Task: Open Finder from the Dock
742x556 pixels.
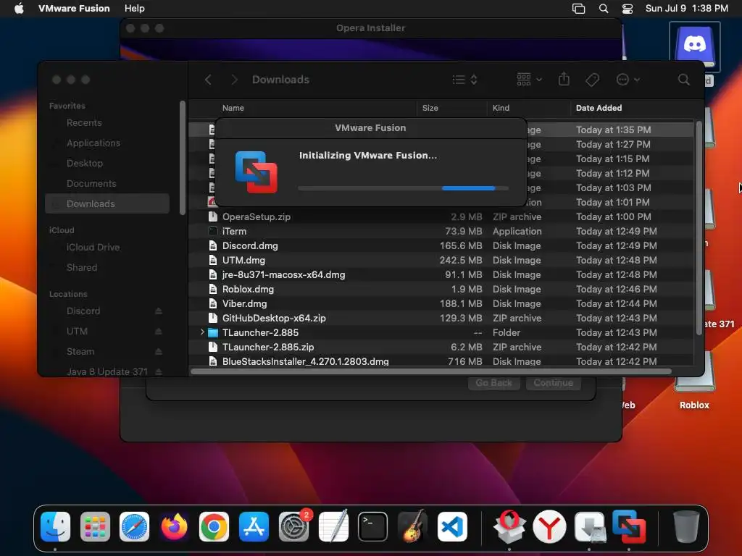Action: 55,526
